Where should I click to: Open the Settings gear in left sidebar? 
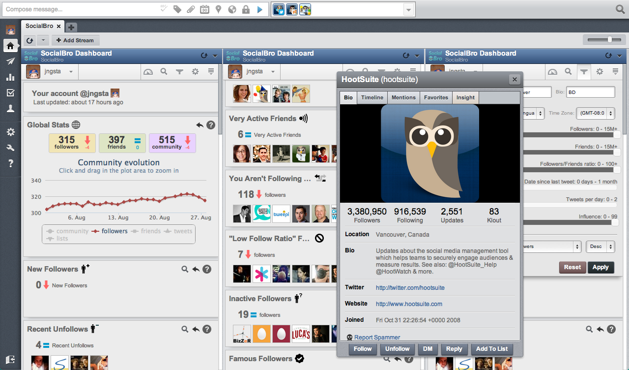click(10, 132)
